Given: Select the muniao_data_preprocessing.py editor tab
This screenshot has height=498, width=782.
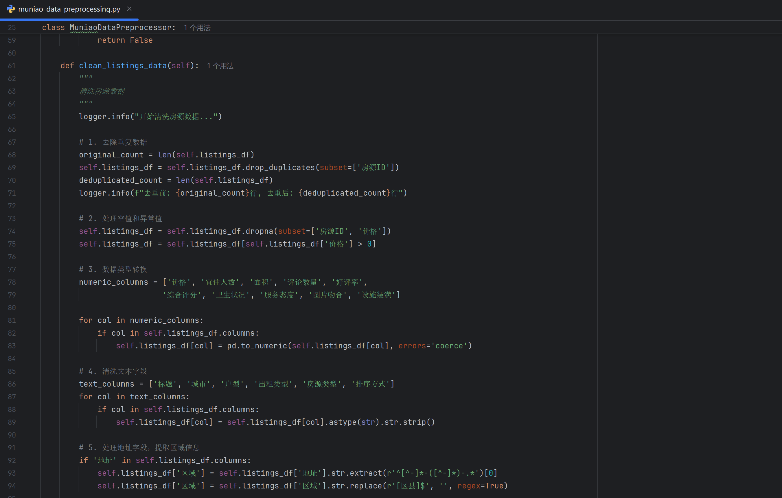Looking at the screenshot, I should point(69,9).
